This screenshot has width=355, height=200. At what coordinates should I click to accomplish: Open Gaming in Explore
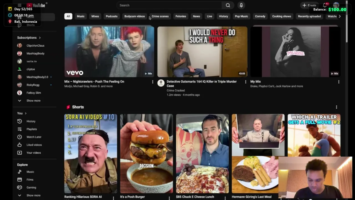click(x=31, y=187)
